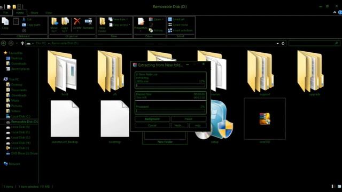Go back with the Back arrow
Viewport: 342px width, 192px height.
click(4, 43)
